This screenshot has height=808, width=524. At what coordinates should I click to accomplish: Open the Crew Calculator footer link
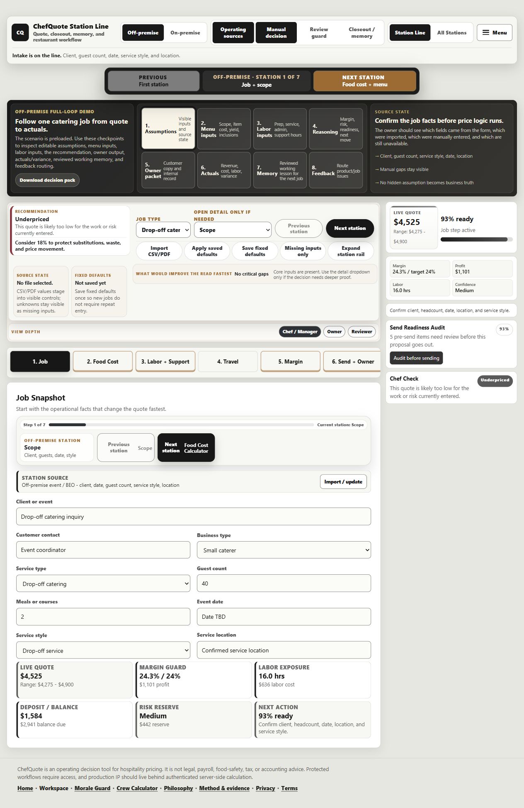(137, 788)
